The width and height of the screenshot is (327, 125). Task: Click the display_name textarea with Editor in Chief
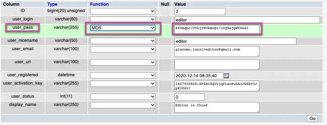(x=217, y=107)
